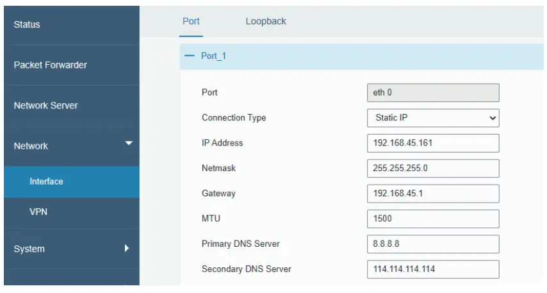Click the Primary DNS Server field 8.8.8.8
This screenshot has height=293, width=547.
click(433, 244)
